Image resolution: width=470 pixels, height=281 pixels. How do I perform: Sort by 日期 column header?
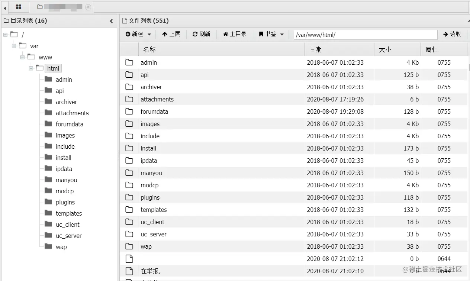339,49
